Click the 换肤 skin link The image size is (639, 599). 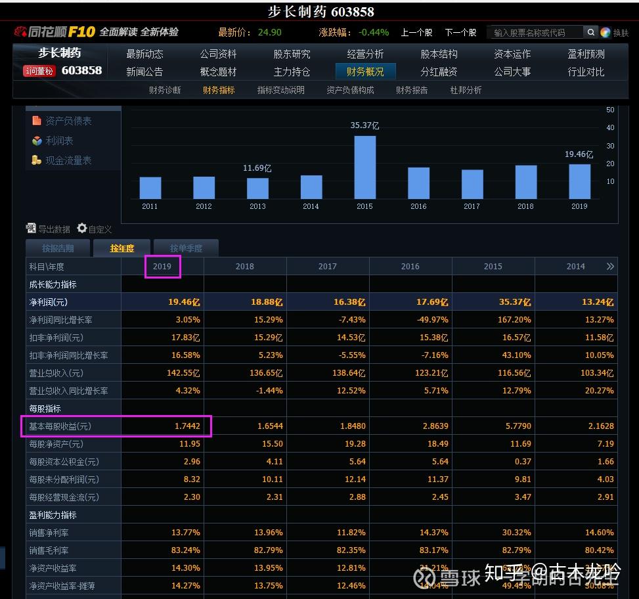click(621, 33)
